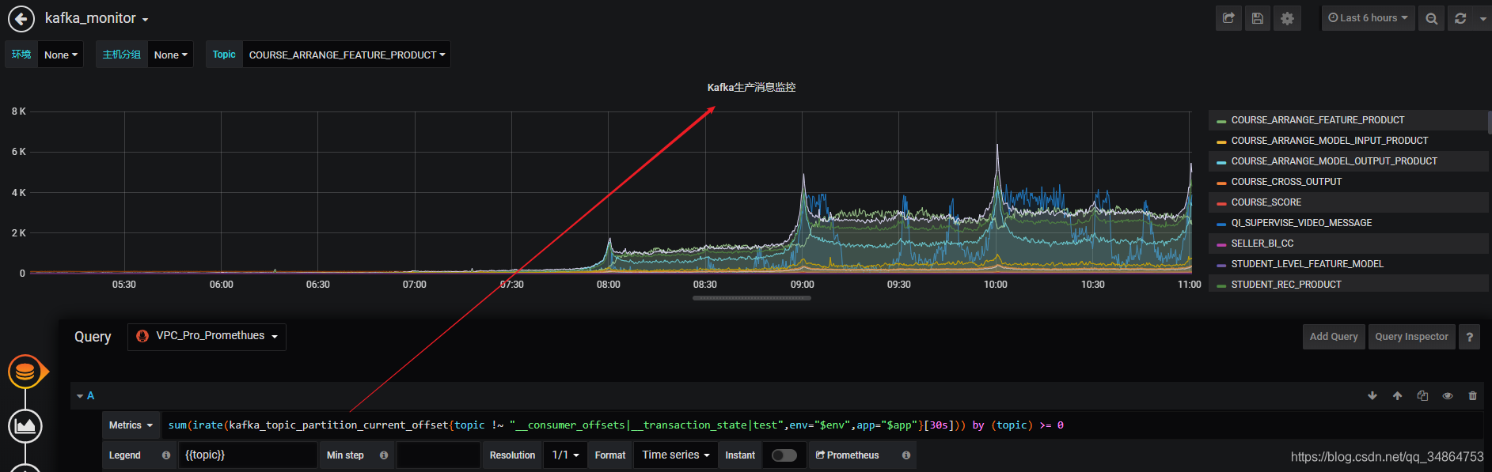Open the kafka_monitor dashboard picker
This screenshot has width=1492, height=472.
[97, 18]
